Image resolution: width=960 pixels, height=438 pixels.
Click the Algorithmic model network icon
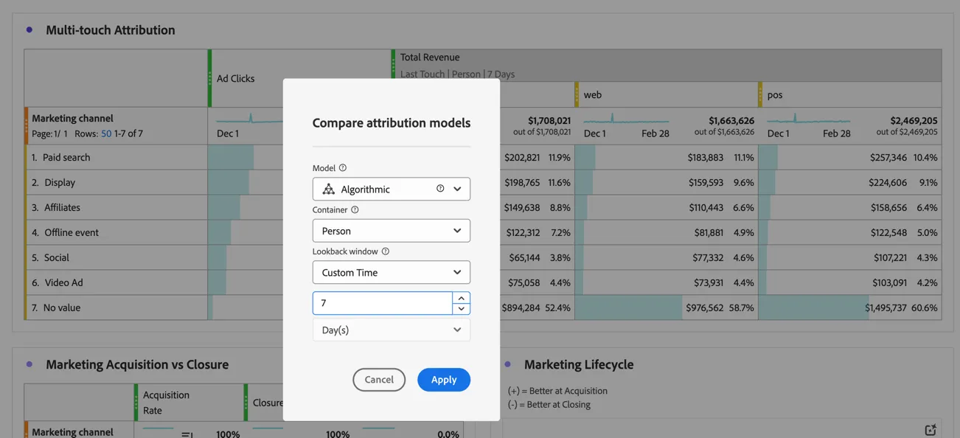click(329, 190)
